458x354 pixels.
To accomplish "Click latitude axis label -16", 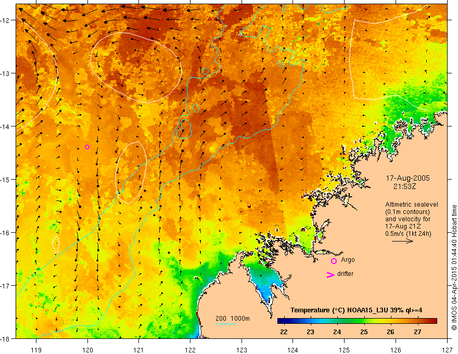I will click(x=5, y=233).
